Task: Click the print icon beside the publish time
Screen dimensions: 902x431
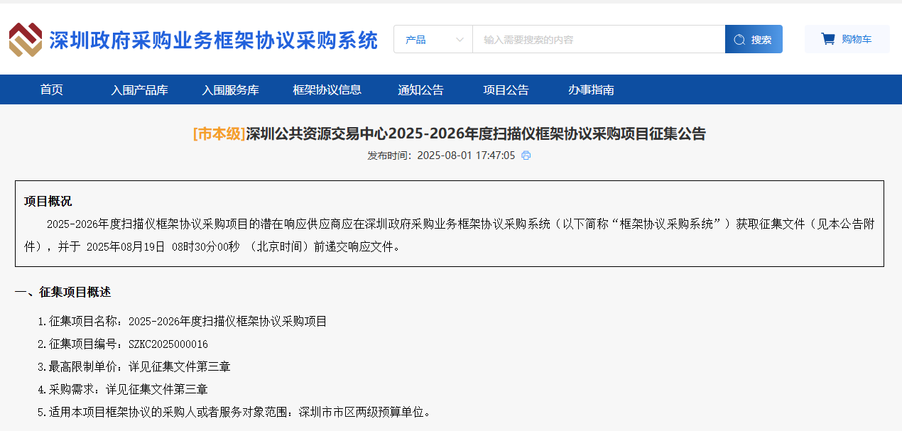Action: (x=527, y=155)
